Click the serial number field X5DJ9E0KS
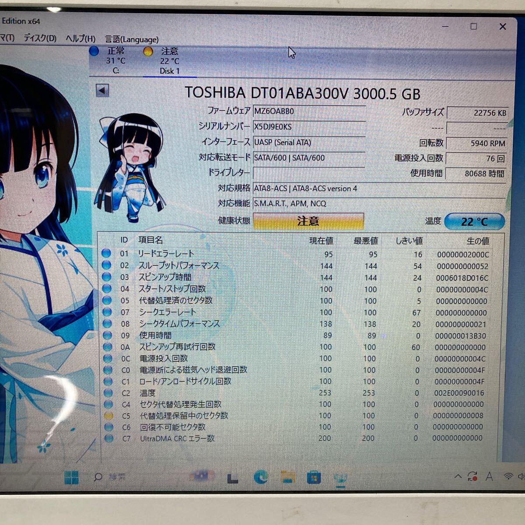The width and height of the screenshot is (525, 525). click(309, 127)
